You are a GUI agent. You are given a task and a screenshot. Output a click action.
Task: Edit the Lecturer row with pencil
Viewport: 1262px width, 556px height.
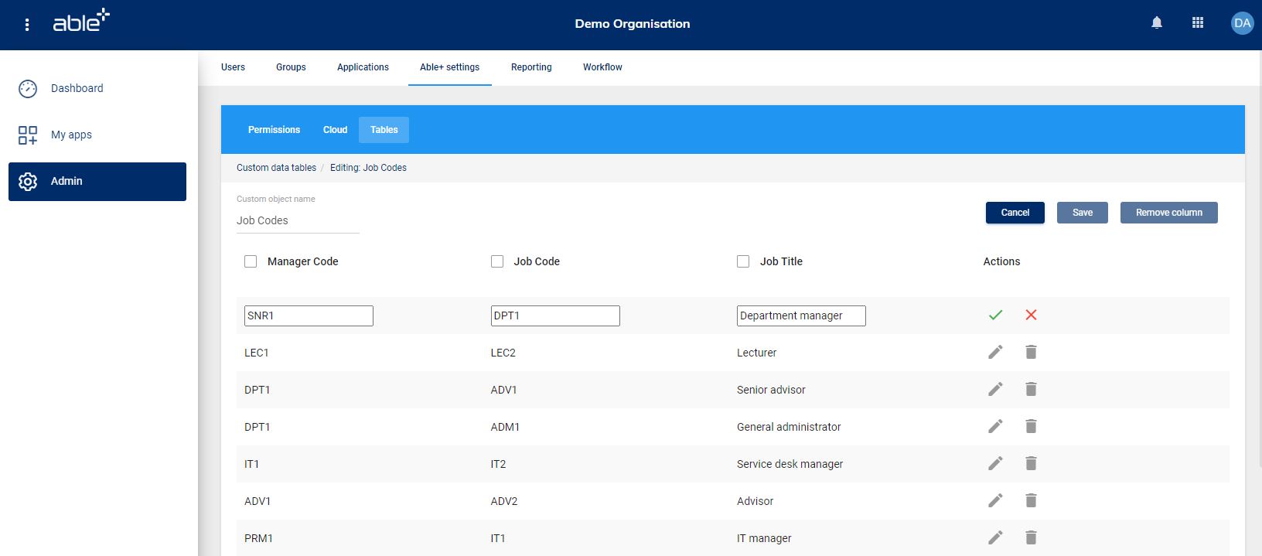pos(995,352)
